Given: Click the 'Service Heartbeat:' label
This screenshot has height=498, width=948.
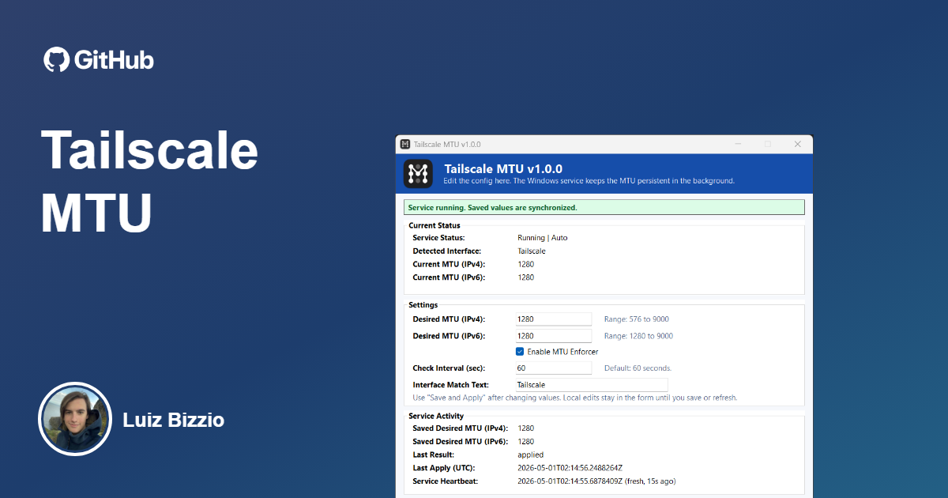Looking at the screenshot, I should (446, 481).
